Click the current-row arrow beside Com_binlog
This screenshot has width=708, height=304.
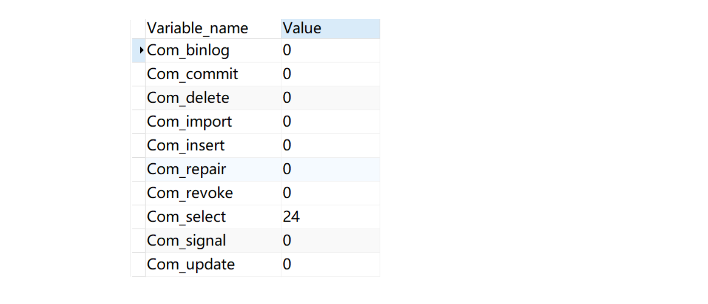(141, 50)
